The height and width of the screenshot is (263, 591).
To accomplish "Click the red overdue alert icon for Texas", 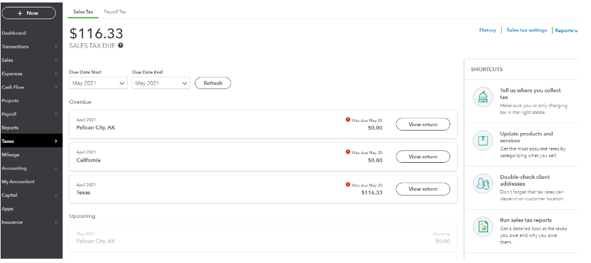I will [348, 184].
